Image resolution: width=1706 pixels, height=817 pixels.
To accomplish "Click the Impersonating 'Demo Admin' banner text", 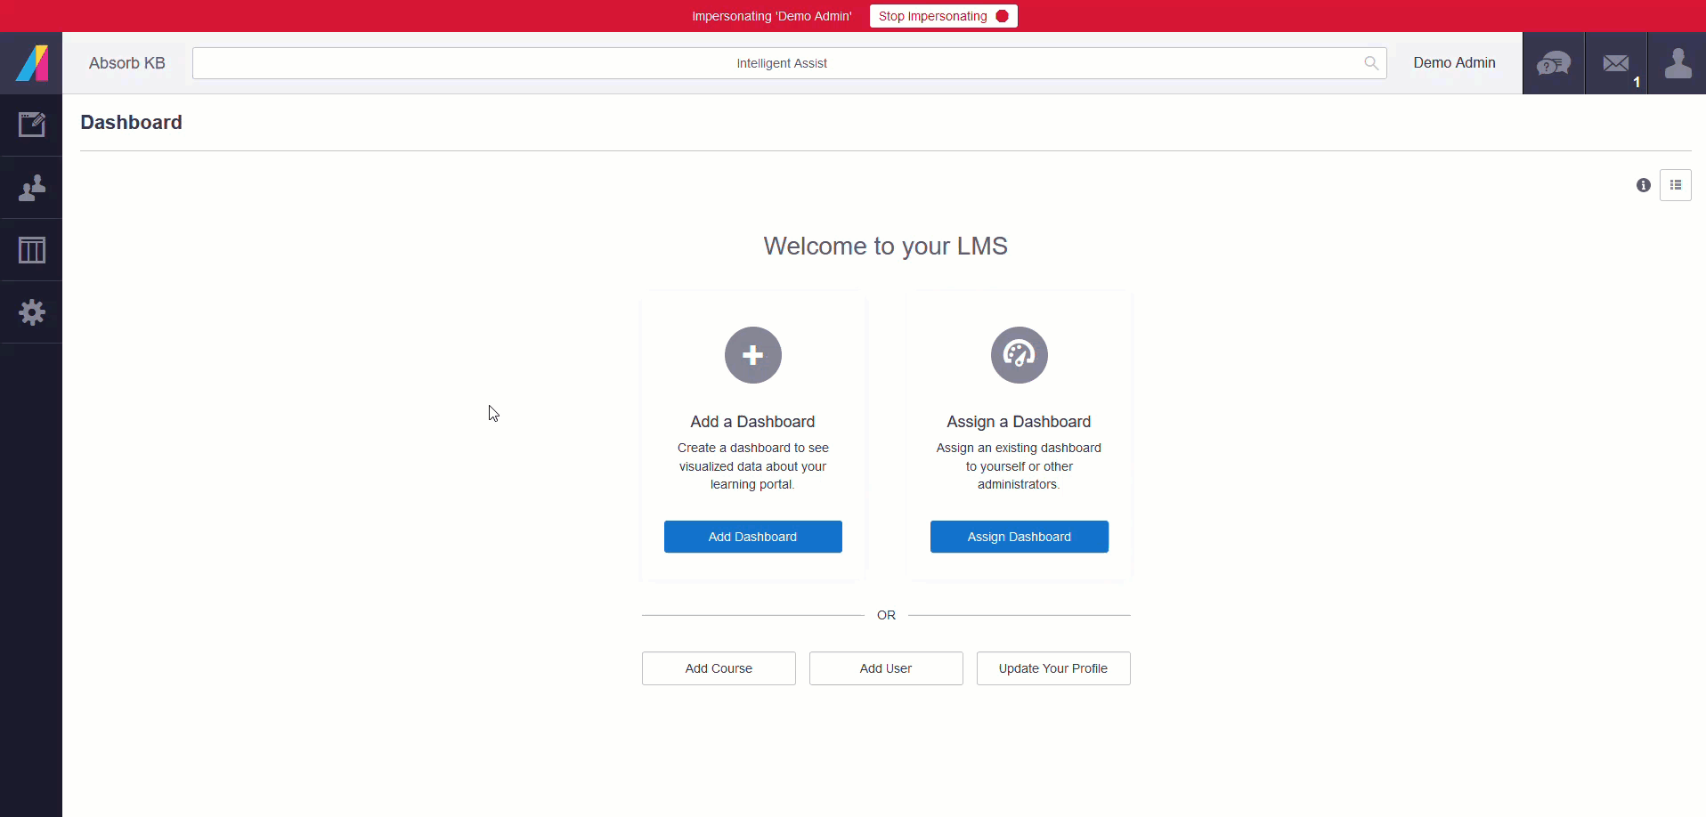I will tap(772, 16).
